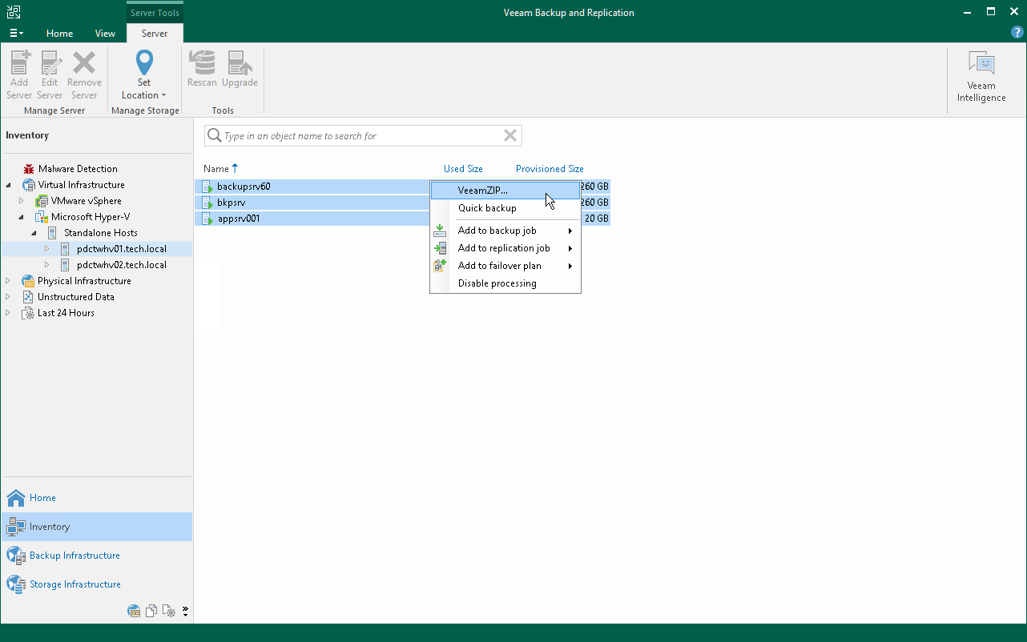1027x642 pixels.
Task: Open the main hamburger menu dropdown
Action: click(16, 34)
